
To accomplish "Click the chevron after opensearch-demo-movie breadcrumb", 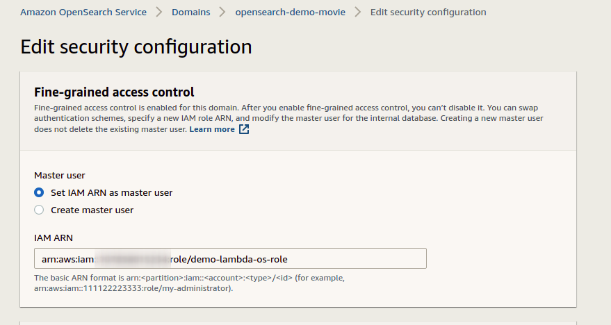I will tap(358, 12).
